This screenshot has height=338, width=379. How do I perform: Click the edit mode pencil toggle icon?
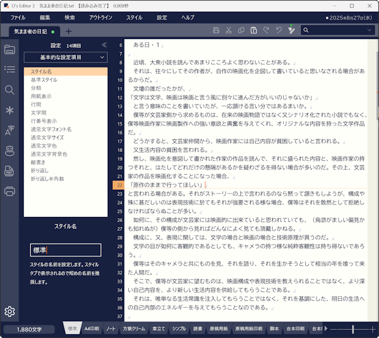291,30
